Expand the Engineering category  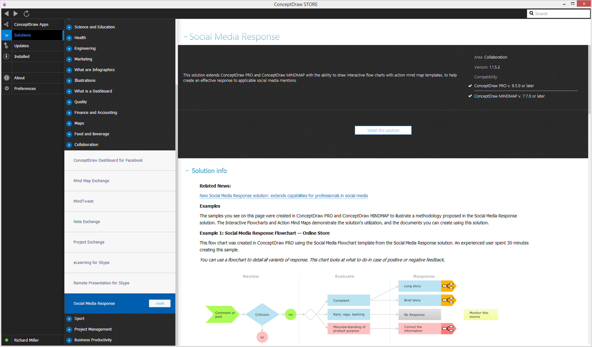point(69,48)
